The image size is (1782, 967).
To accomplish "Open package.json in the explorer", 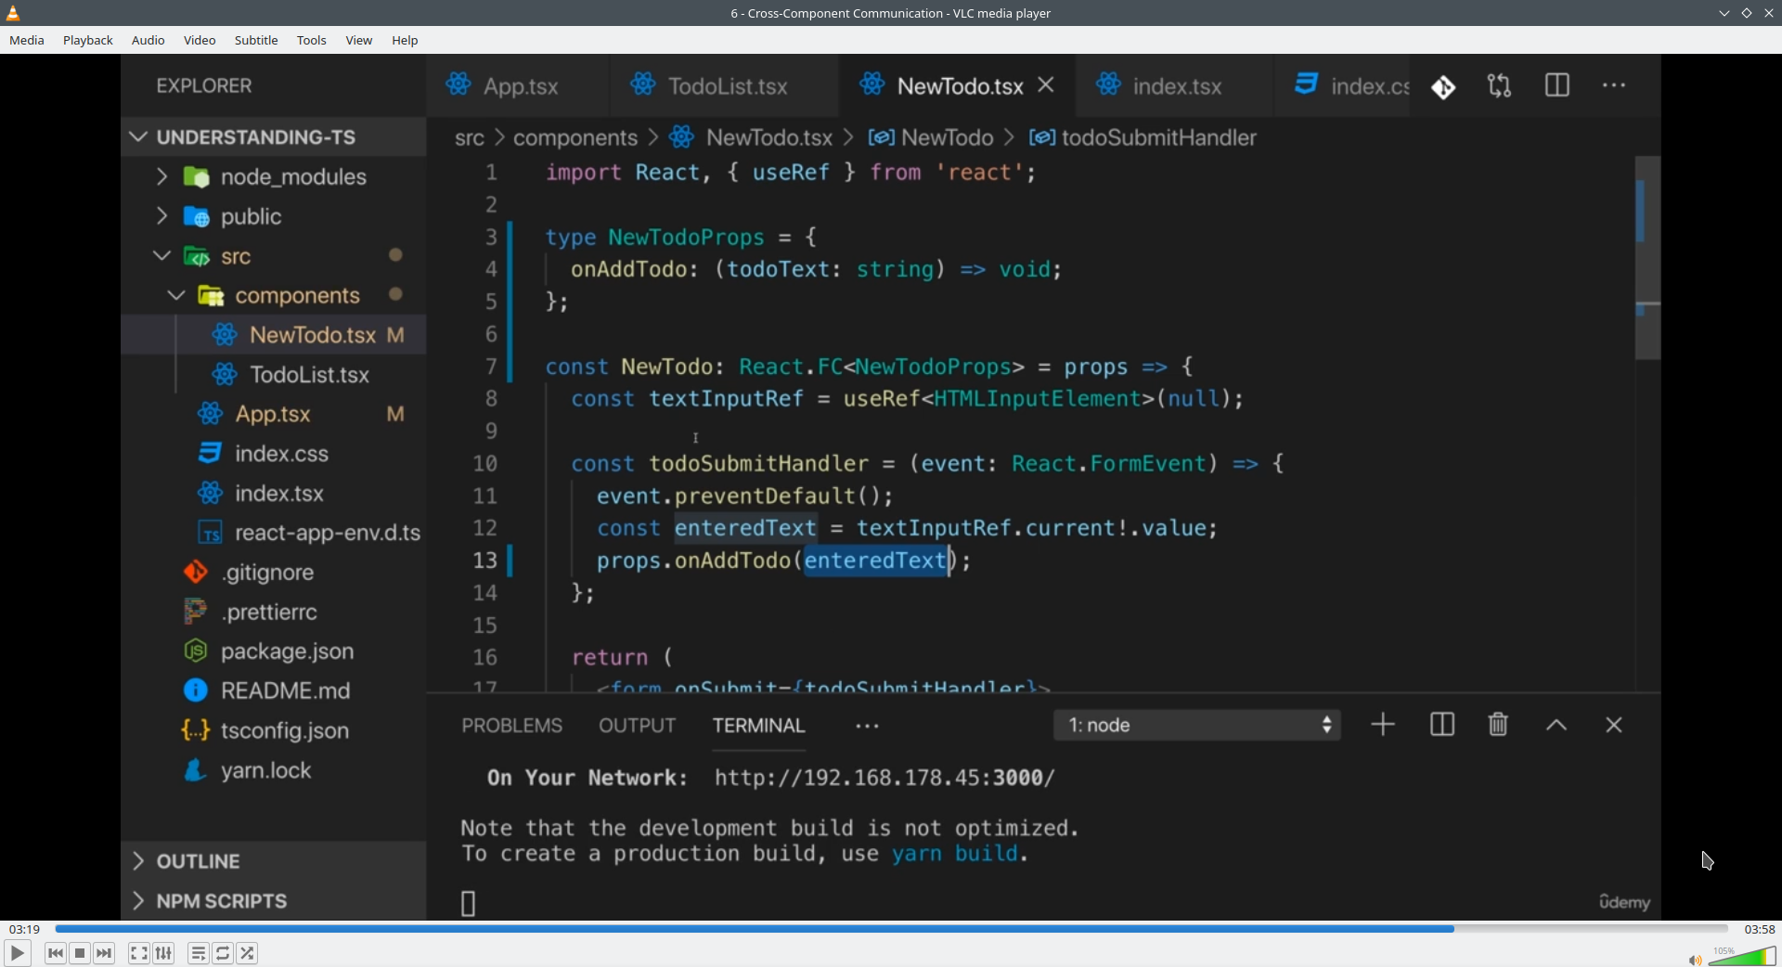I will 274,651.
